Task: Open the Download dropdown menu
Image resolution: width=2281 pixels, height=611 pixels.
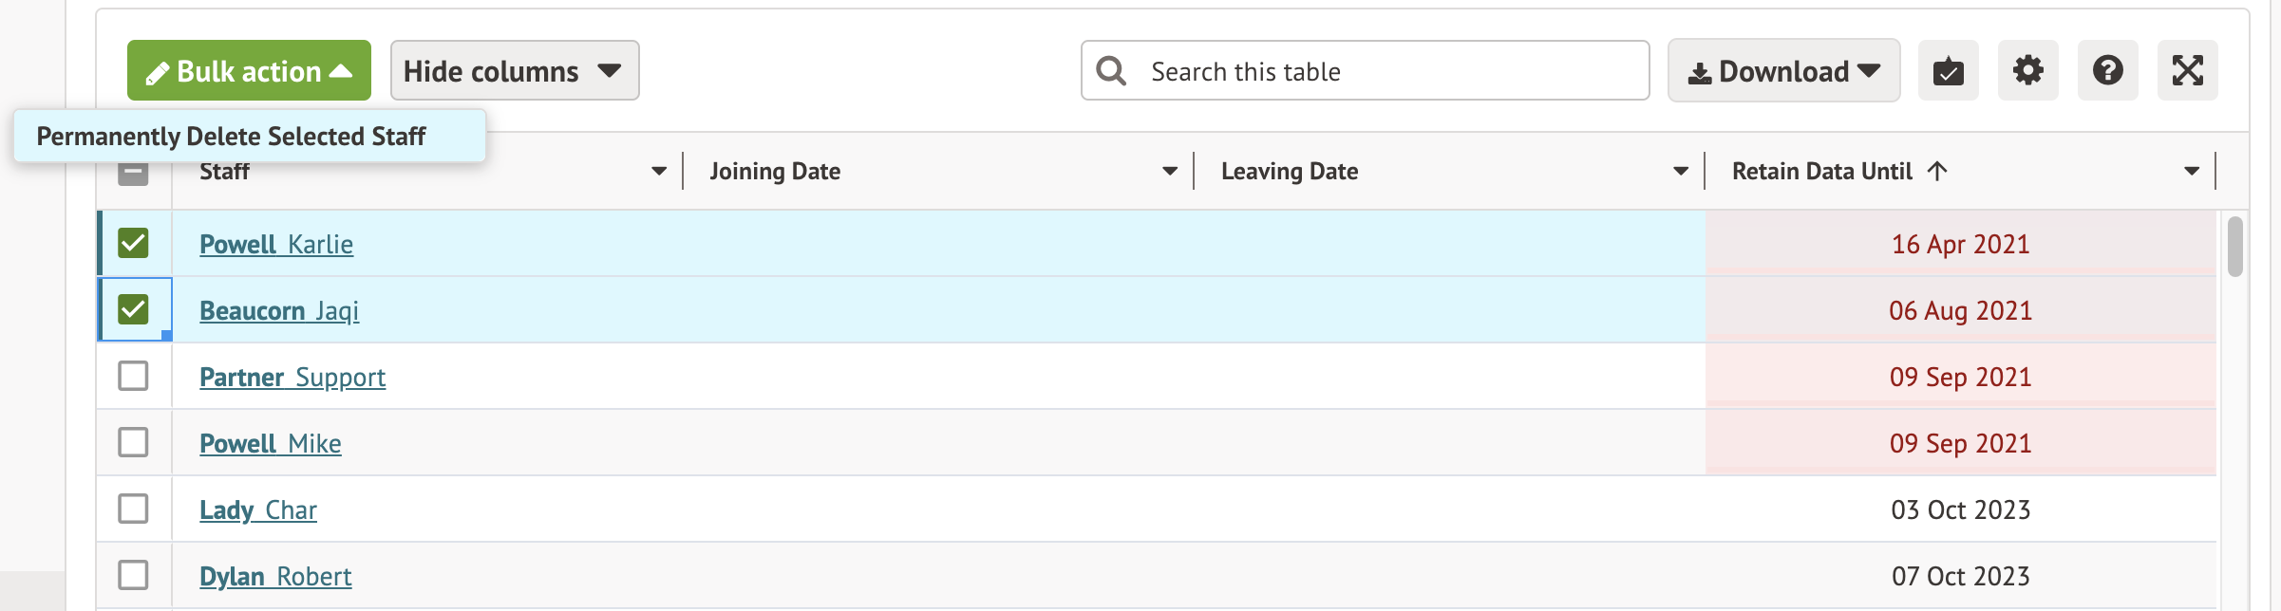Action: click(x=1783, y=71)
